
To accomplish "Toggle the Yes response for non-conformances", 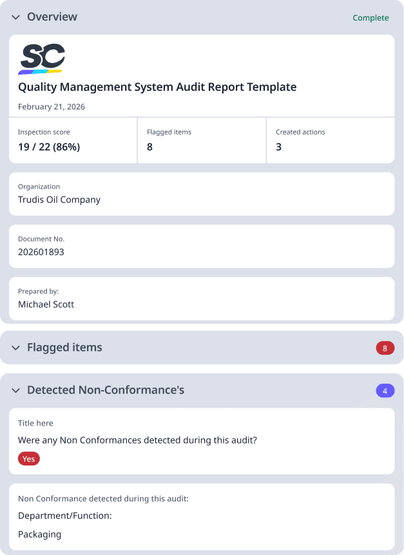I will 28,458.
